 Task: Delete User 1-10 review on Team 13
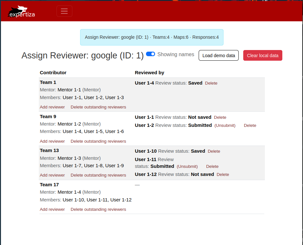point(214,151)
